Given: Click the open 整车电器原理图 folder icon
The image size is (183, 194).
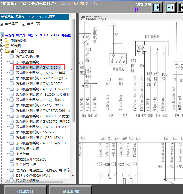Looking at the screenshot, I should pos(7,51).
